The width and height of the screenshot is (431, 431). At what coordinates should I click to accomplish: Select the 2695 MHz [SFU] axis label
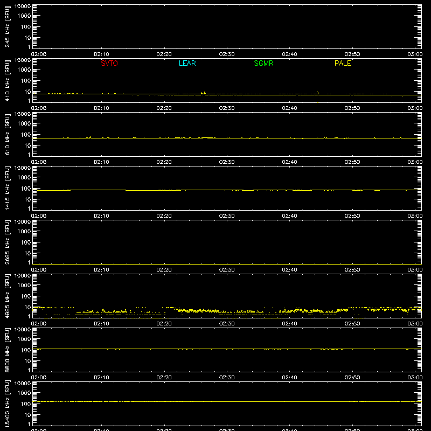pyautogui.click(x=7, y=242)
